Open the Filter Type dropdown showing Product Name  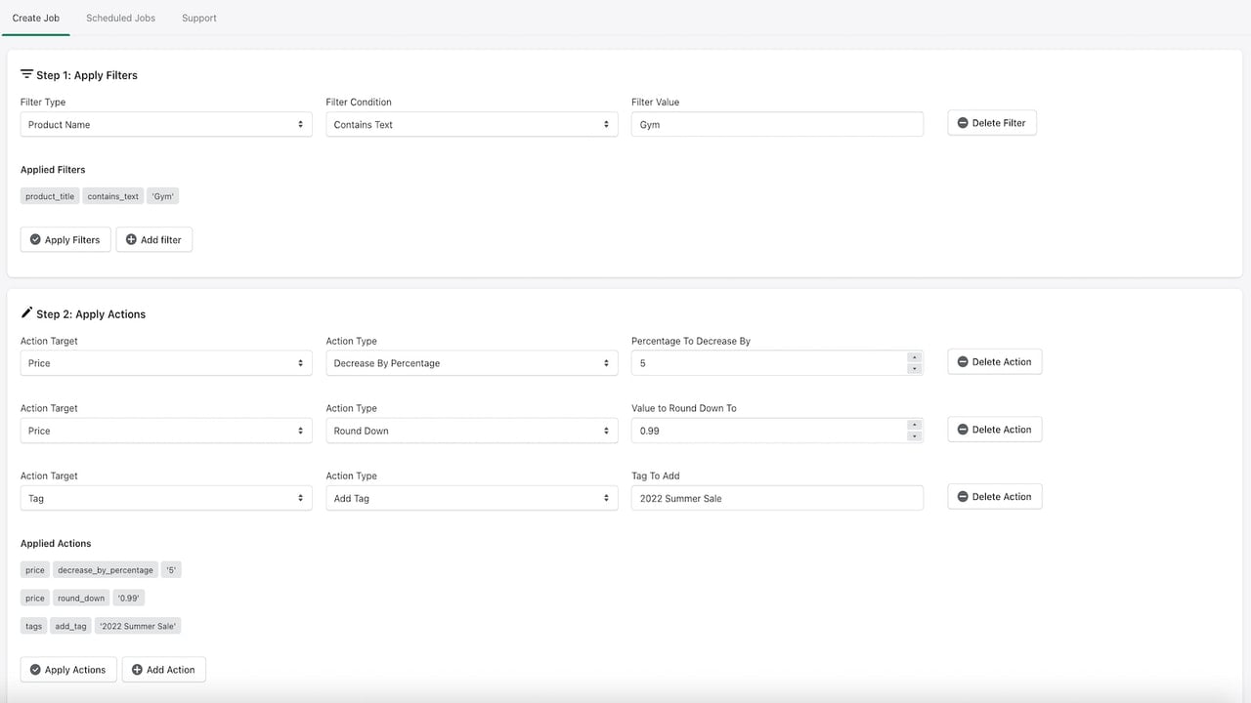pos(166,124)
